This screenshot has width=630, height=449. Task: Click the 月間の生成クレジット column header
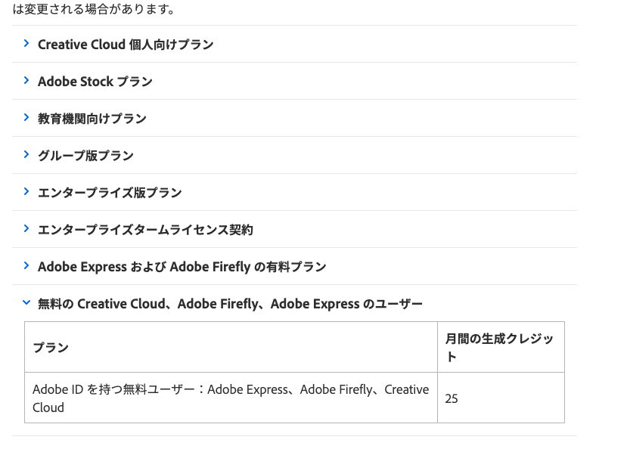501,347
